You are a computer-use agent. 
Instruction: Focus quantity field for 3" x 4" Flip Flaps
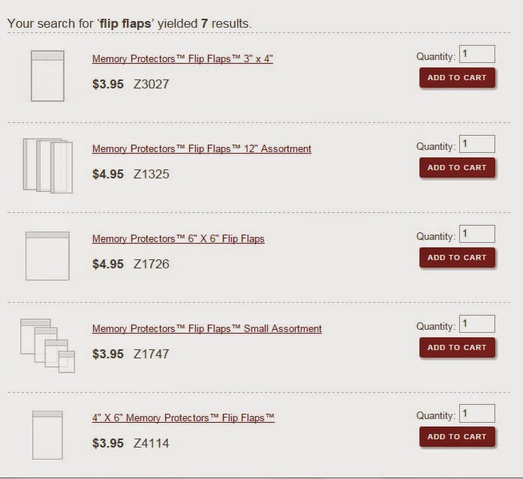tap(477, 54)
